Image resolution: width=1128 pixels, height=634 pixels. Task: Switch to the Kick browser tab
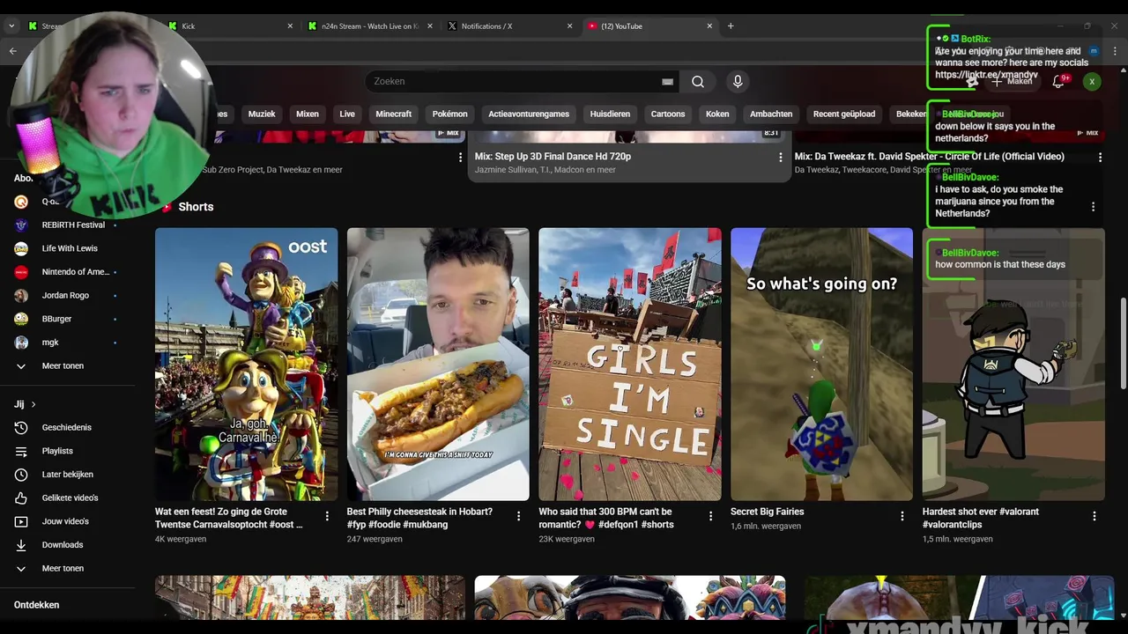[229, 26]
